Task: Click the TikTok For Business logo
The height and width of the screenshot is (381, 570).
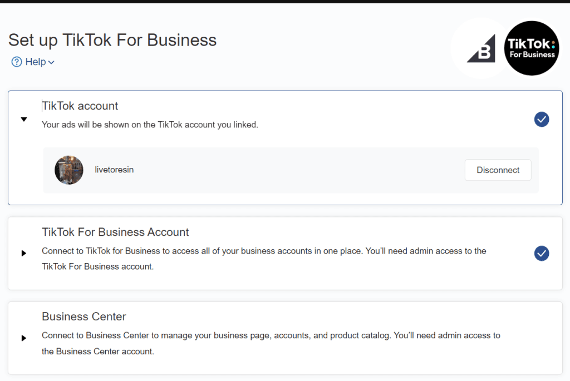Action: (x=532, y=48)
